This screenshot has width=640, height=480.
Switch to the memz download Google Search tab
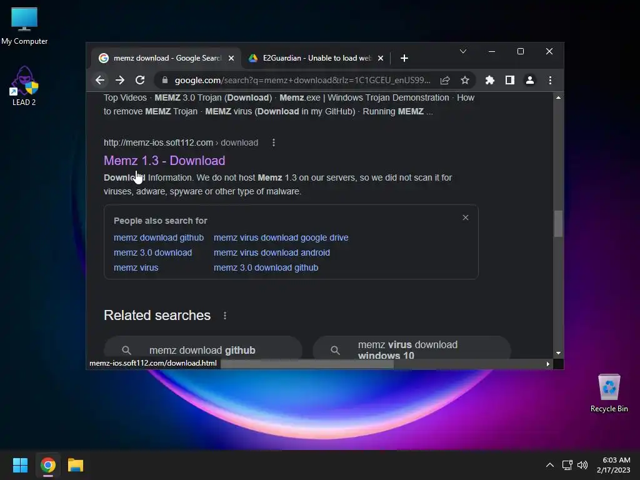(x=166, y=58)
